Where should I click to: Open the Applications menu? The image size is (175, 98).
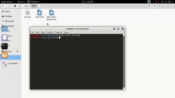tap(7, 2)
